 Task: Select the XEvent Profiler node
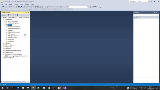pos(10,58)
